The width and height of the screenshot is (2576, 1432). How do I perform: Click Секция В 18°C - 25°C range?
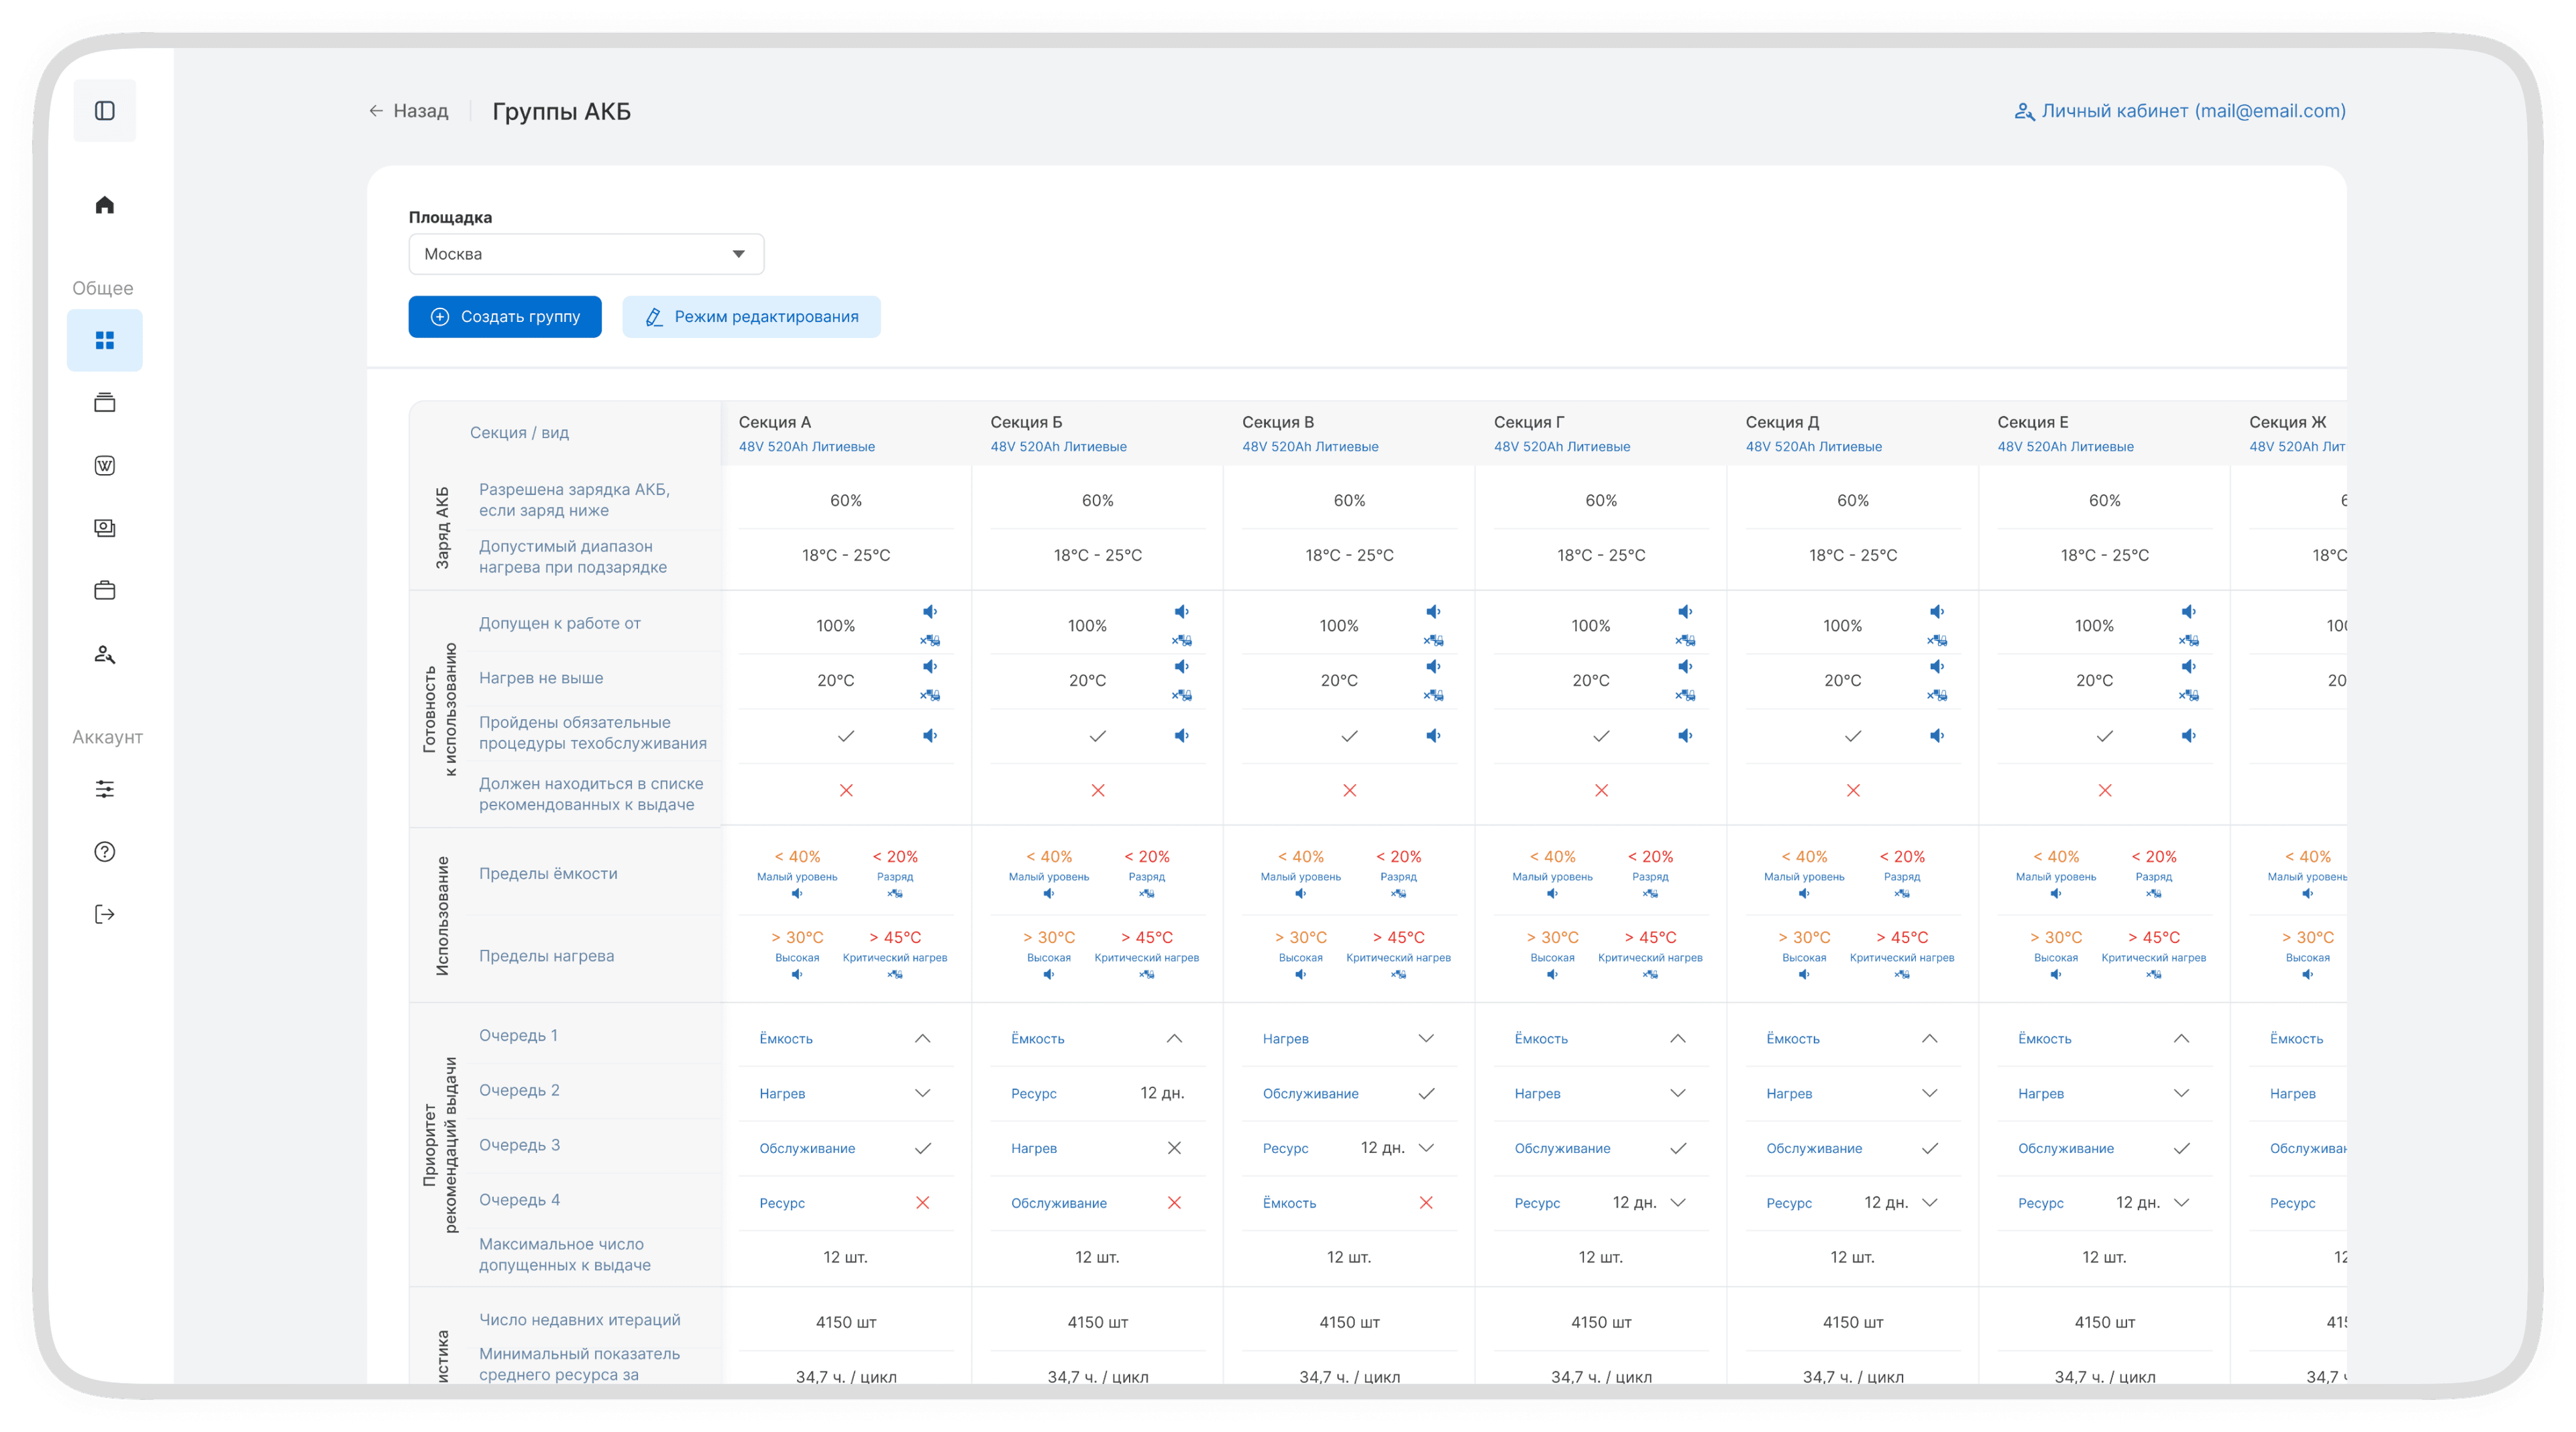point(1350,556)
